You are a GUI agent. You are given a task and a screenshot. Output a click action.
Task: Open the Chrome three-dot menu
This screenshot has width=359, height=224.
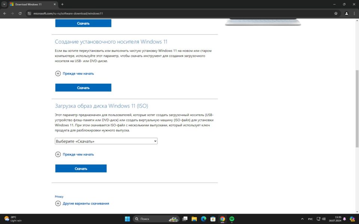coord(354,13)
